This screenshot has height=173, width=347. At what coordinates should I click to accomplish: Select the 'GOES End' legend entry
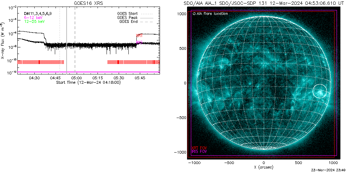[x=128, y=21]
